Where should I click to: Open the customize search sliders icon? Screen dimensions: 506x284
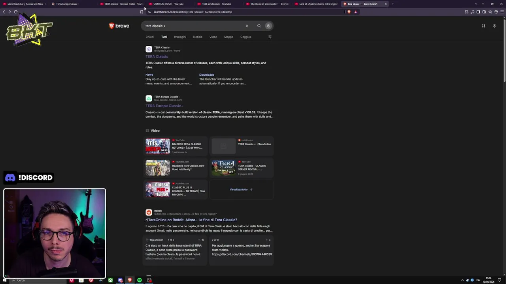(x=483, y=26)
